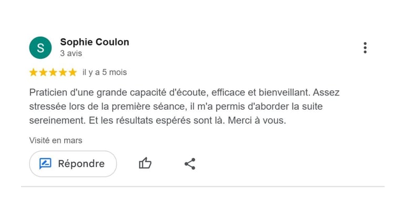Click the '3 avis' reviewer count
404x209 pixels.
(x=71, y=53)
